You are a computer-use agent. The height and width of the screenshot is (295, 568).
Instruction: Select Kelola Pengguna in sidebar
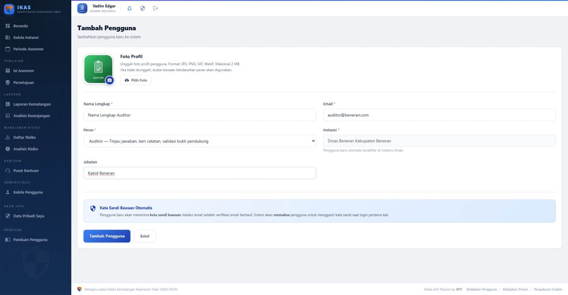(x=28, y=192)
